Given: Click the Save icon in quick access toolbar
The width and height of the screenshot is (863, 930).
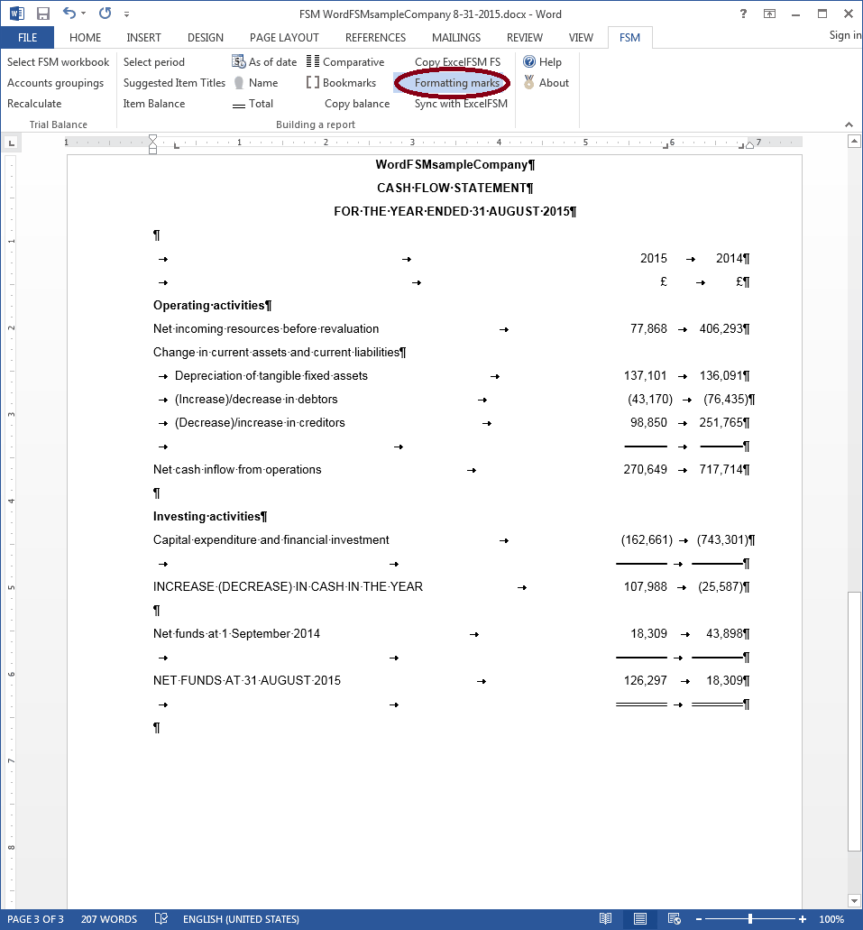Looking at the screenshot, I should pyautogui.click(x=42, y=14).
